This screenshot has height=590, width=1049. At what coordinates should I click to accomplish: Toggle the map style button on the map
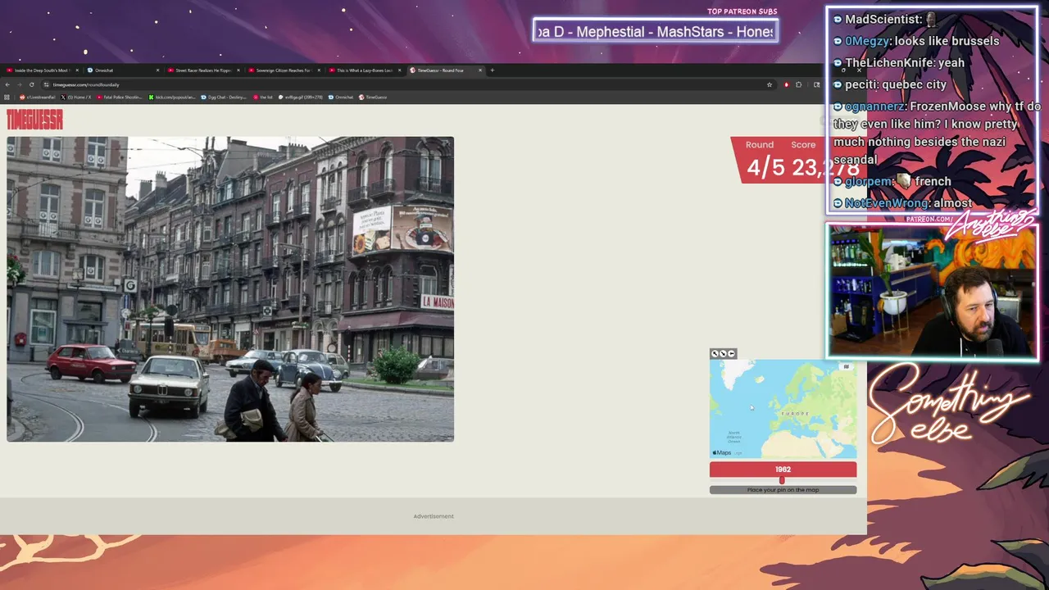[x=847, y=367]
